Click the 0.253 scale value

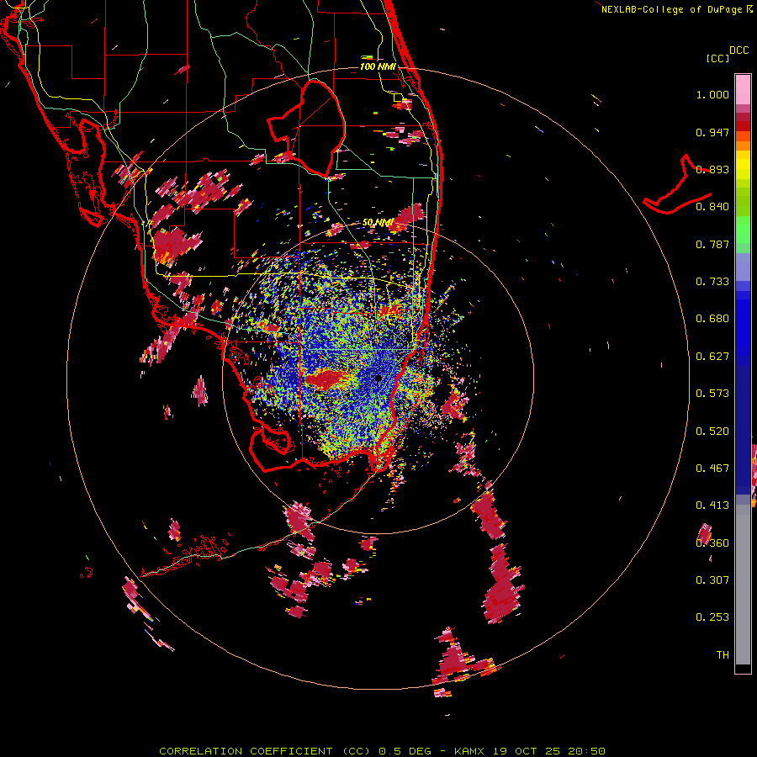(x=712, y=617)
